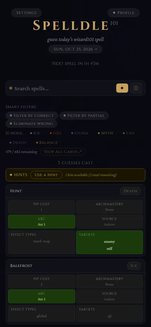Expand the Feint guess card header
Viewport: 151px width, 327px height.
[75, 191]
